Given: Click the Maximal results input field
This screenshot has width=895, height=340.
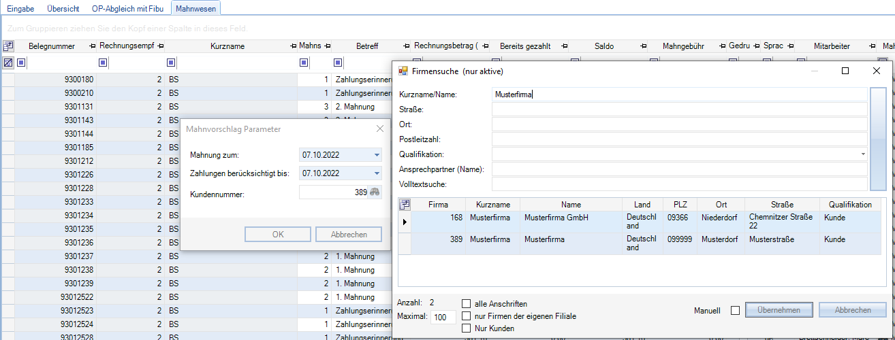Looking at the screenshot, I should click(x=444, y=317).
